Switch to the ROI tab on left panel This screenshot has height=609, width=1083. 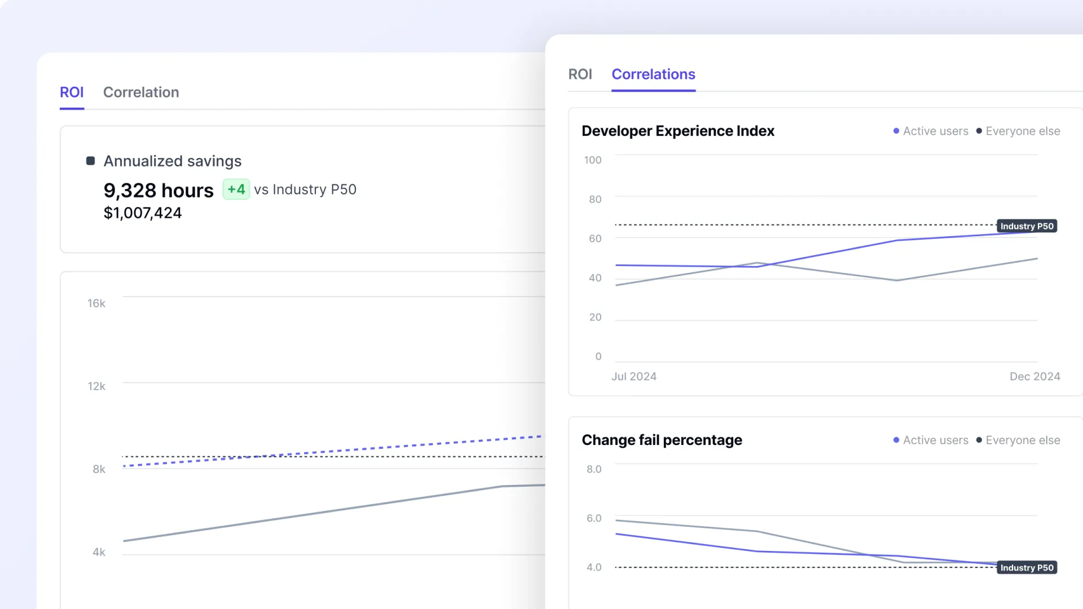coord(72,92)
